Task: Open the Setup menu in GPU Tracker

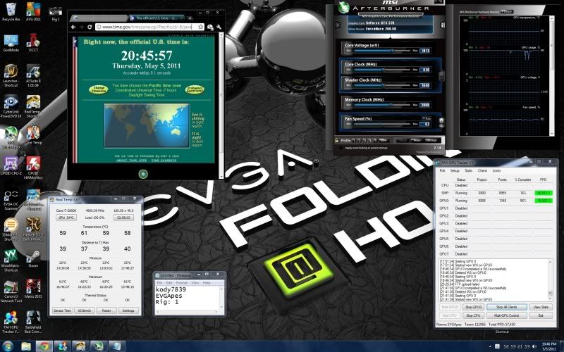Action: (455, 170)
